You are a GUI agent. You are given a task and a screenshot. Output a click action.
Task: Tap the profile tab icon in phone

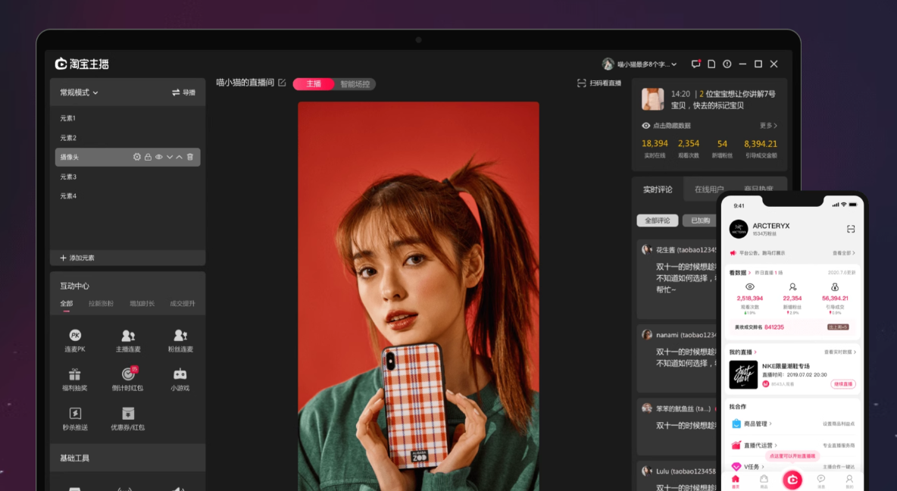tap(849, 481)
